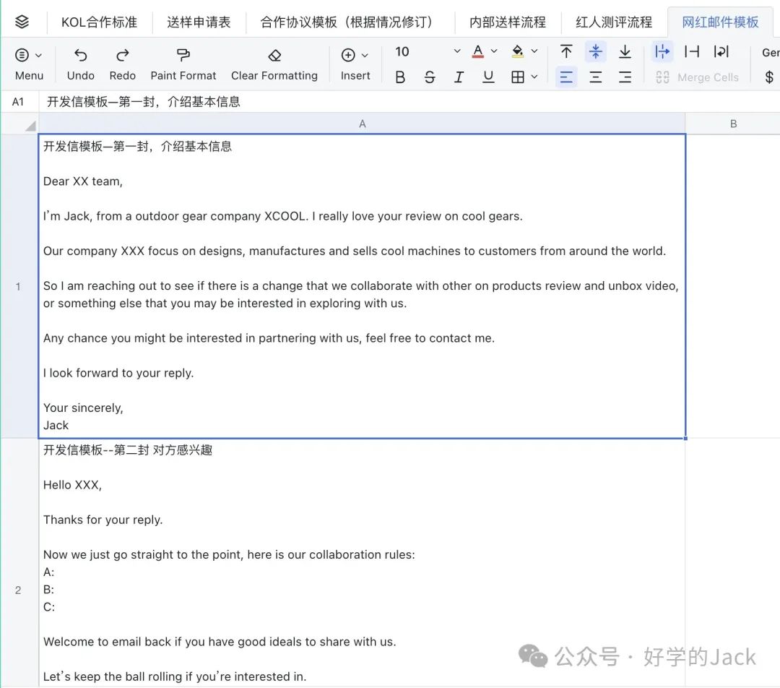Align cell content to top
Screen dimensions: 780x688
[566, 51]
